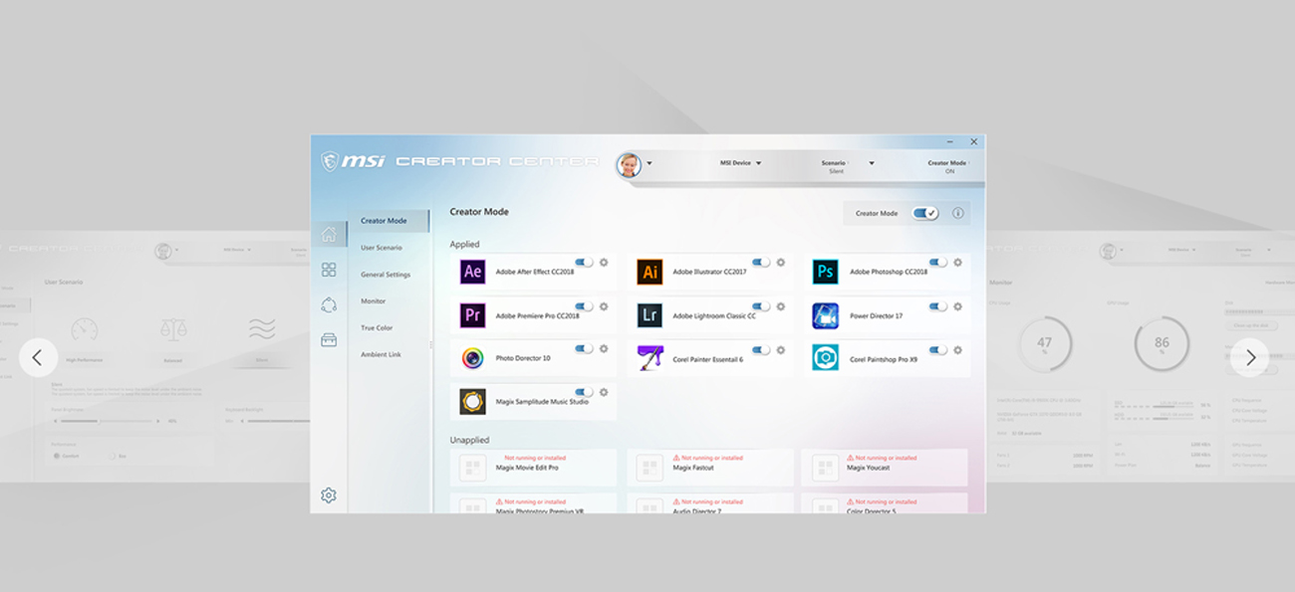Toggle Power Director 17 switch

click(938, 306)
